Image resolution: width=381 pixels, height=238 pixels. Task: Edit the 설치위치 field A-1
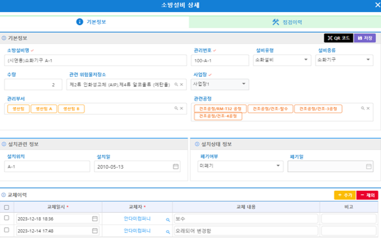[x=47, y=167]
